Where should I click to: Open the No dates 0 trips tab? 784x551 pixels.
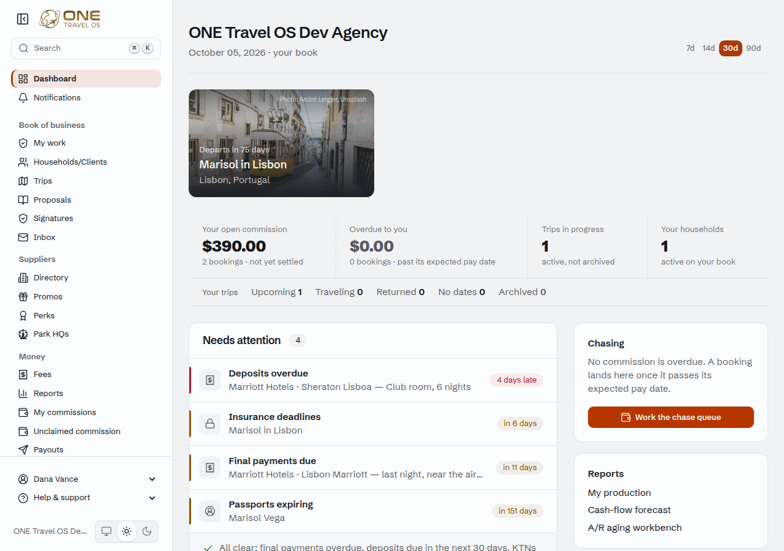pos(462,292)
